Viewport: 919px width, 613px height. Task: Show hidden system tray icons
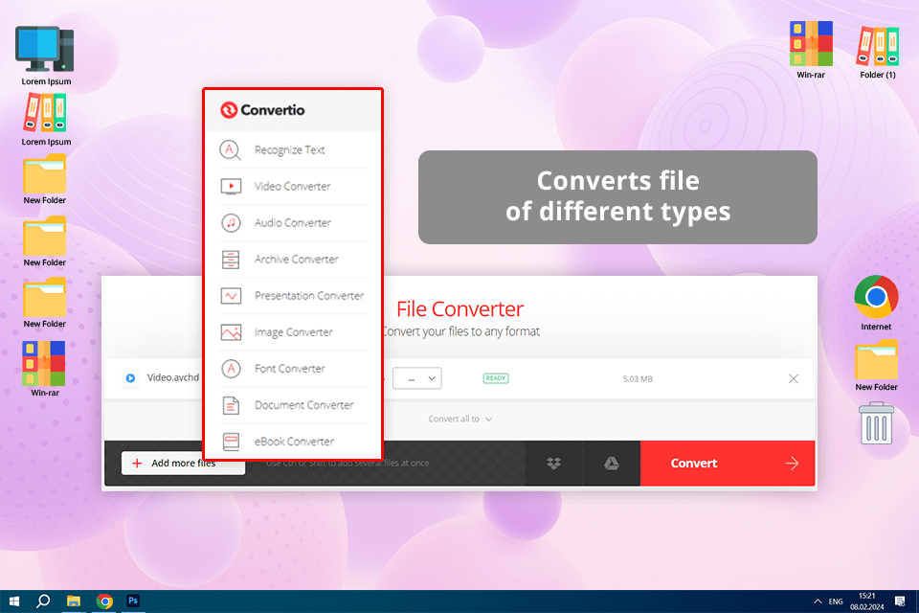click(x=818, y=602)
